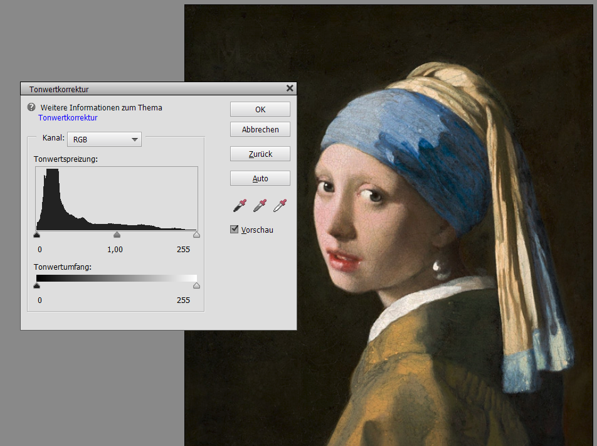
Task: Select the gray midtone slider under histogram
Action: coord(117,235)
